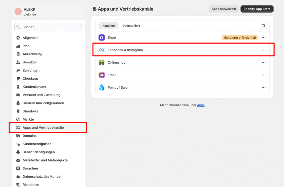Screen dimensions: 284x187
Task: Click the Email app envelope icon
Action: (x=102, y=75)
